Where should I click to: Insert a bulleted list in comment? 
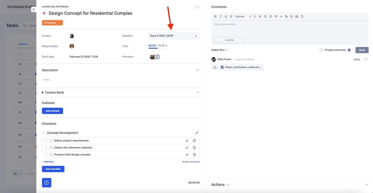[270, 16]
